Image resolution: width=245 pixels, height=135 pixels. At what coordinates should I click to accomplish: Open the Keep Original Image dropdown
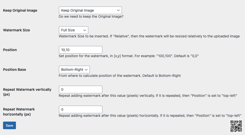click(90, 10)
